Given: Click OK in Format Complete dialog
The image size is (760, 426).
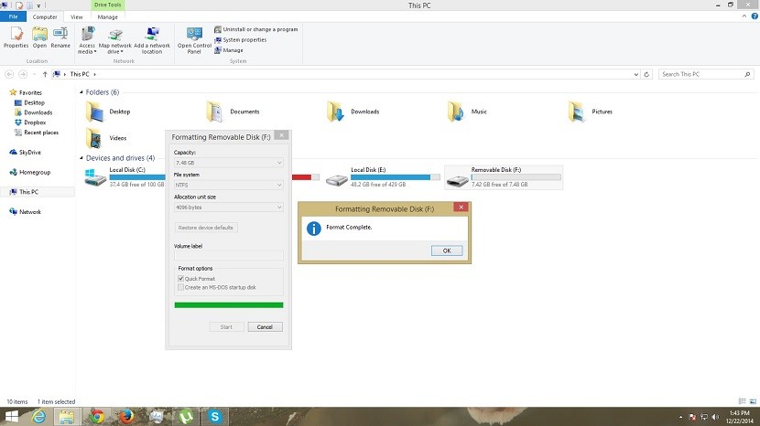Looking at the screenshot, I should [x=447, y=250].
